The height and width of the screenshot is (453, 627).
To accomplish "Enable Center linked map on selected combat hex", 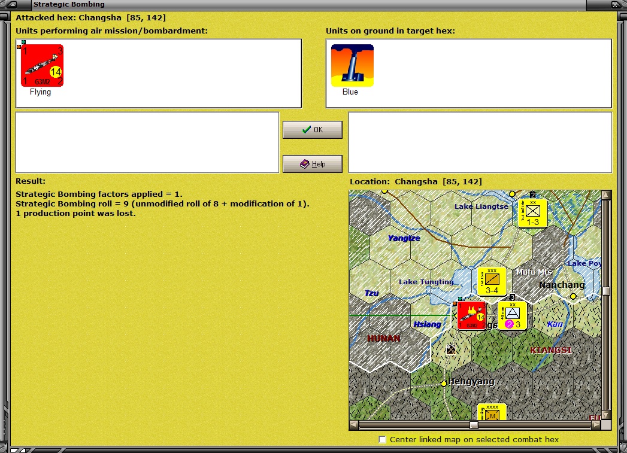I will (382, 439).
